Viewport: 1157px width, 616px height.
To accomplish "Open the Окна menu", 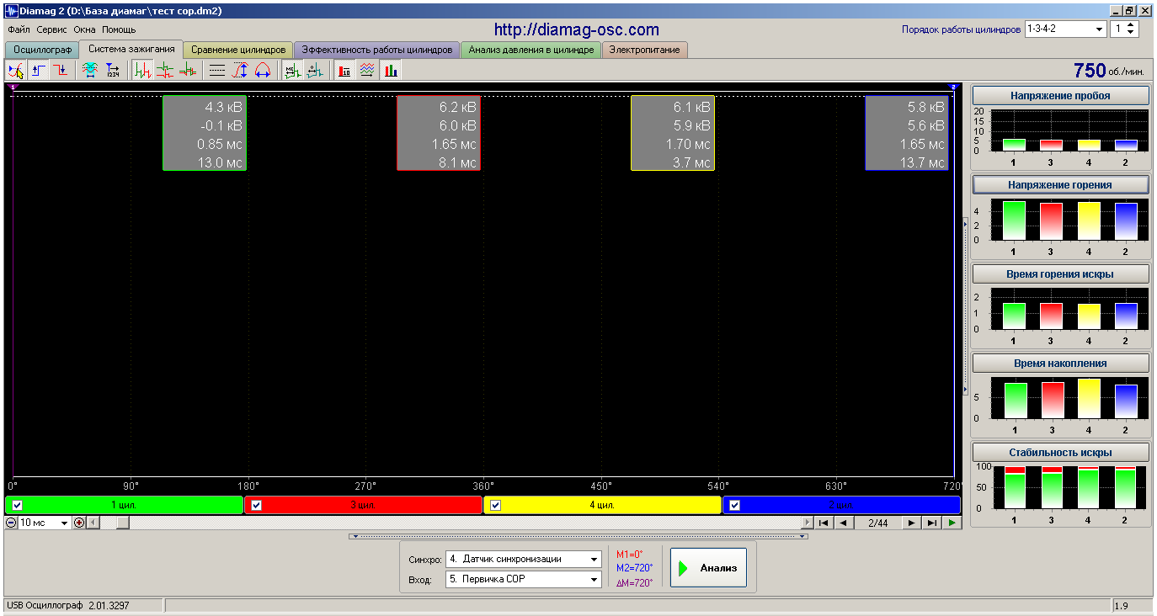I will (x=84, y=29).
